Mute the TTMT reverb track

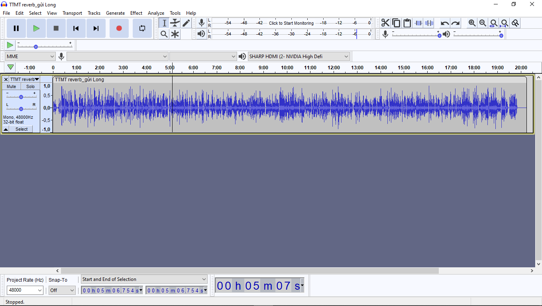pyautogui.click(x=12, y=86)
